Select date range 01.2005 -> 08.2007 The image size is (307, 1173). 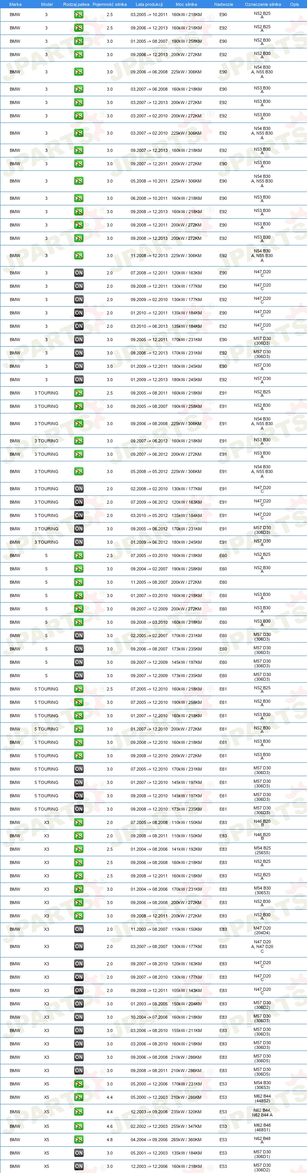click(x=149, y=41)
